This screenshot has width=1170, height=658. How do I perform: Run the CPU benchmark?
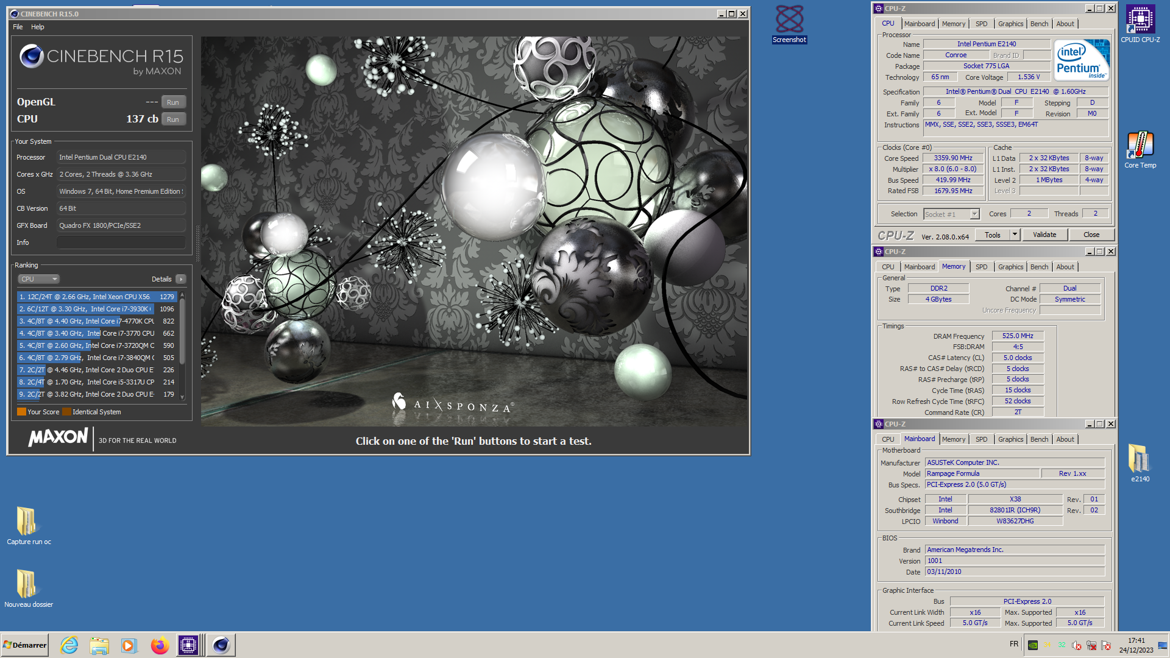tap(173, 119)
